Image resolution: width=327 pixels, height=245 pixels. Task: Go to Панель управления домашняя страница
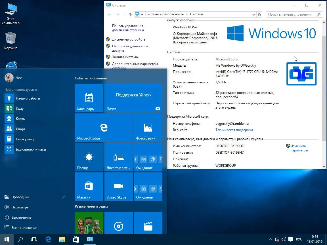(129, 28)
